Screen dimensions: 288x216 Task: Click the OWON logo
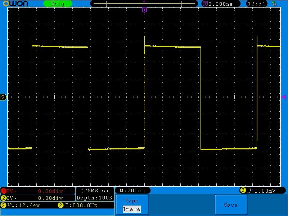pyautogui.click(x=18, y=4)
